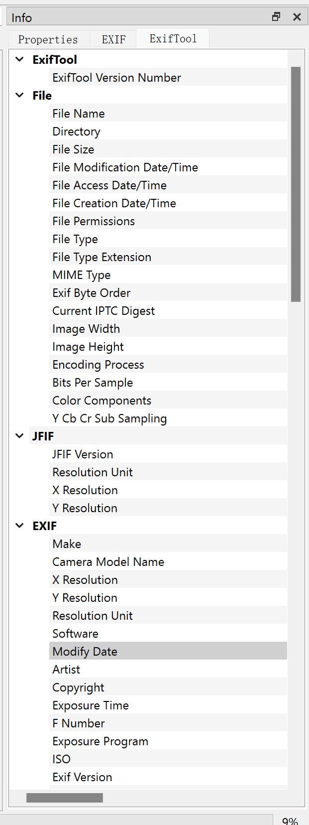Collapse the File section chevron
Image resolution: width=309 pixels, height=825 pixels.
pos(19,95)
